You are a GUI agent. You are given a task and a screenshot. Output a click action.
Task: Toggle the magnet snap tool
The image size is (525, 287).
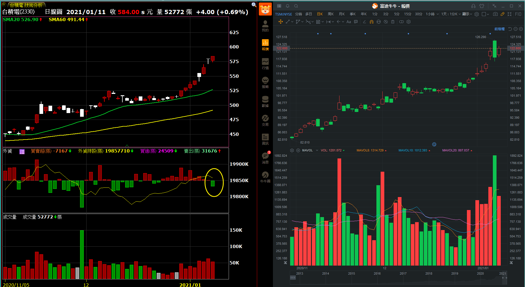372,22
